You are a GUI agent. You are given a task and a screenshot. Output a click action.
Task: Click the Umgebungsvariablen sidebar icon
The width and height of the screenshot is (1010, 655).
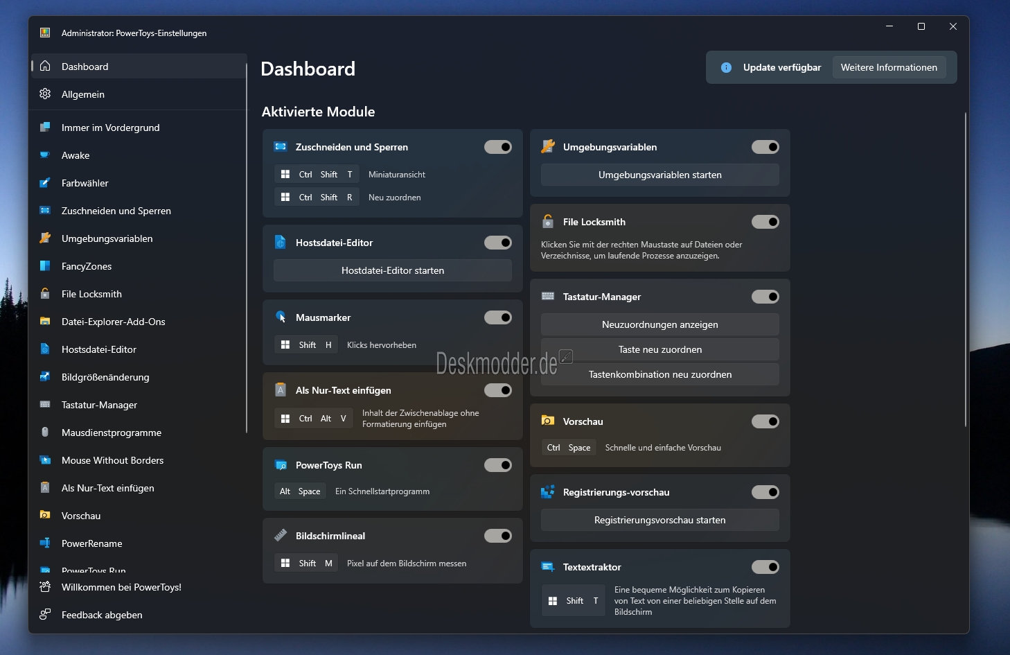[45, 238]
